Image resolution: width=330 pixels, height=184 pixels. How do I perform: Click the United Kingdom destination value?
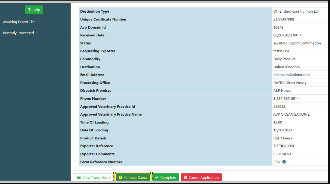[x=286, y=67]
